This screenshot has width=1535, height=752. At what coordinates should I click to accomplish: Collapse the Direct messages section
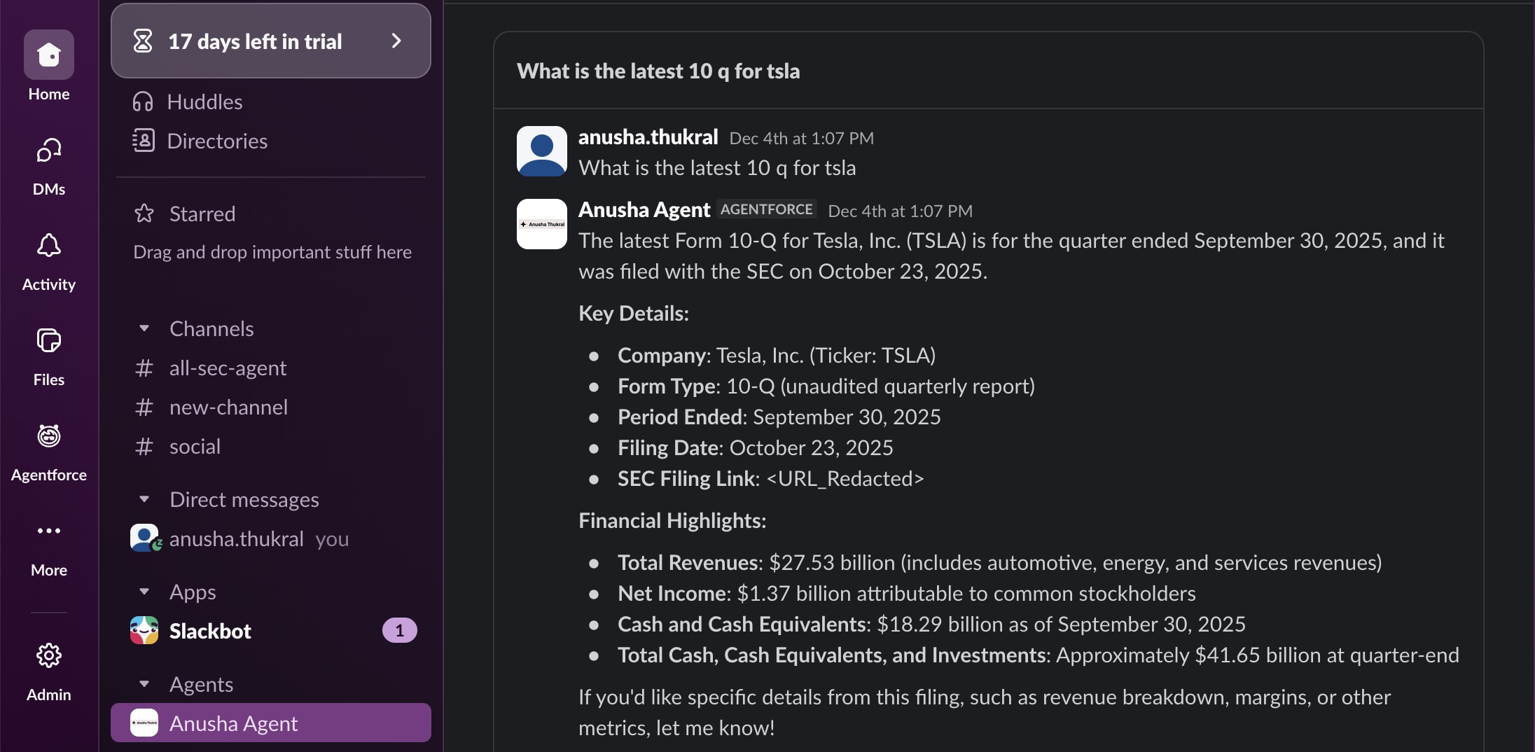pos(144,499)
